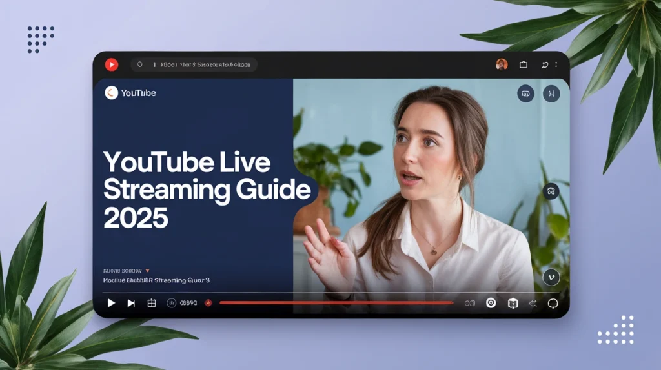Click the red live indicator icon

click(208, 303)
